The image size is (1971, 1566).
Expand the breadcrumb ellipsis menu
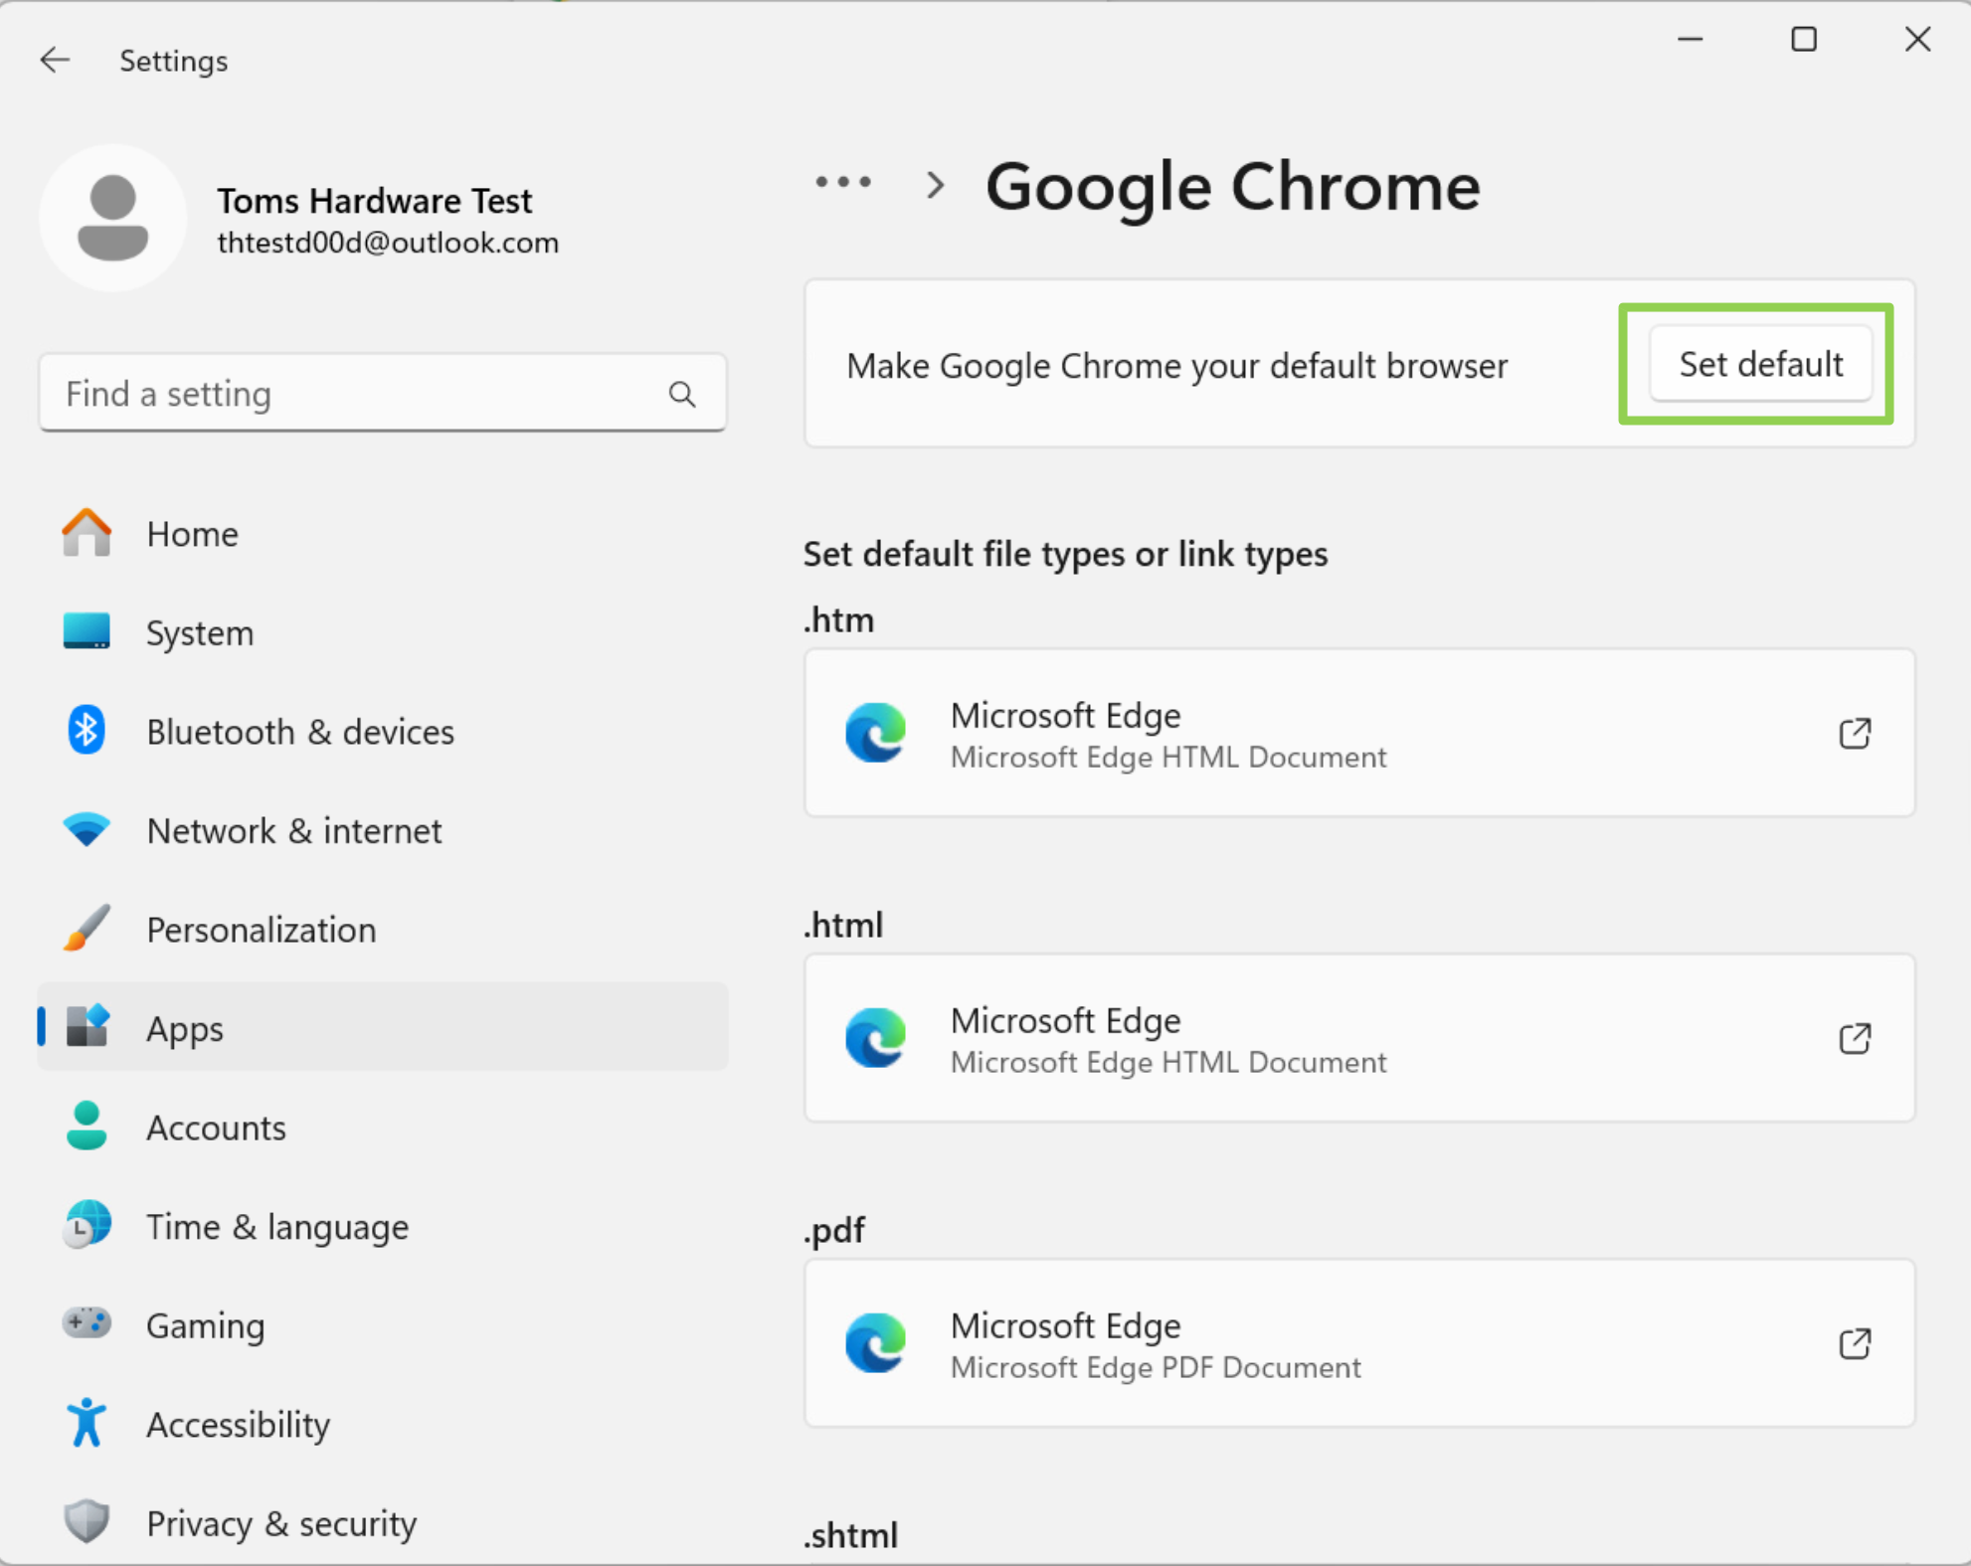pos(843,182)
